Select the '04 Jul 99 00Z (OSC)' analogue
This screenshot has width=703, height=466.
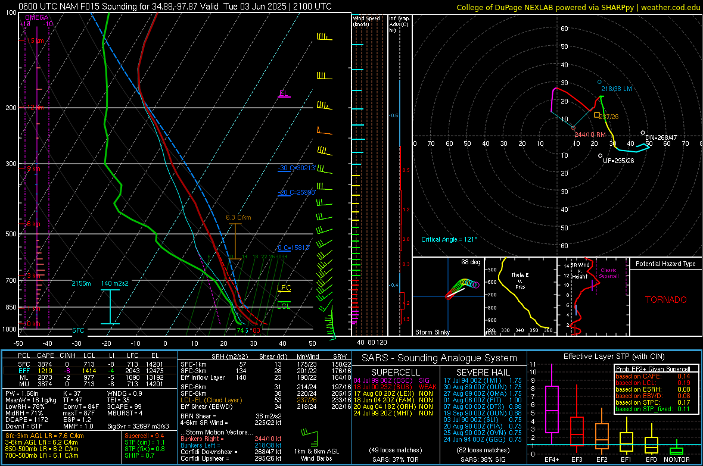(x=393, y=380)
